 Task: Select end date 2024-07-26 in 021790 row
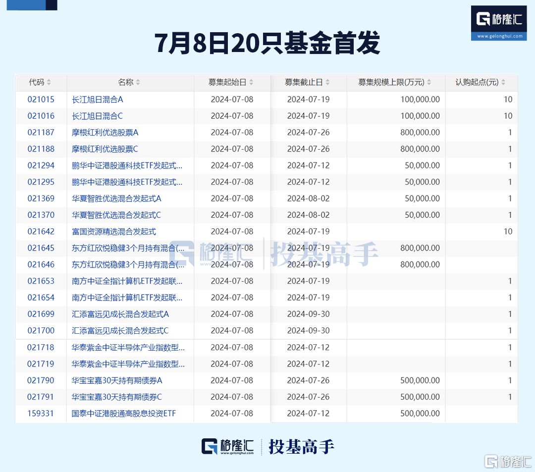(x=309, y=380)
